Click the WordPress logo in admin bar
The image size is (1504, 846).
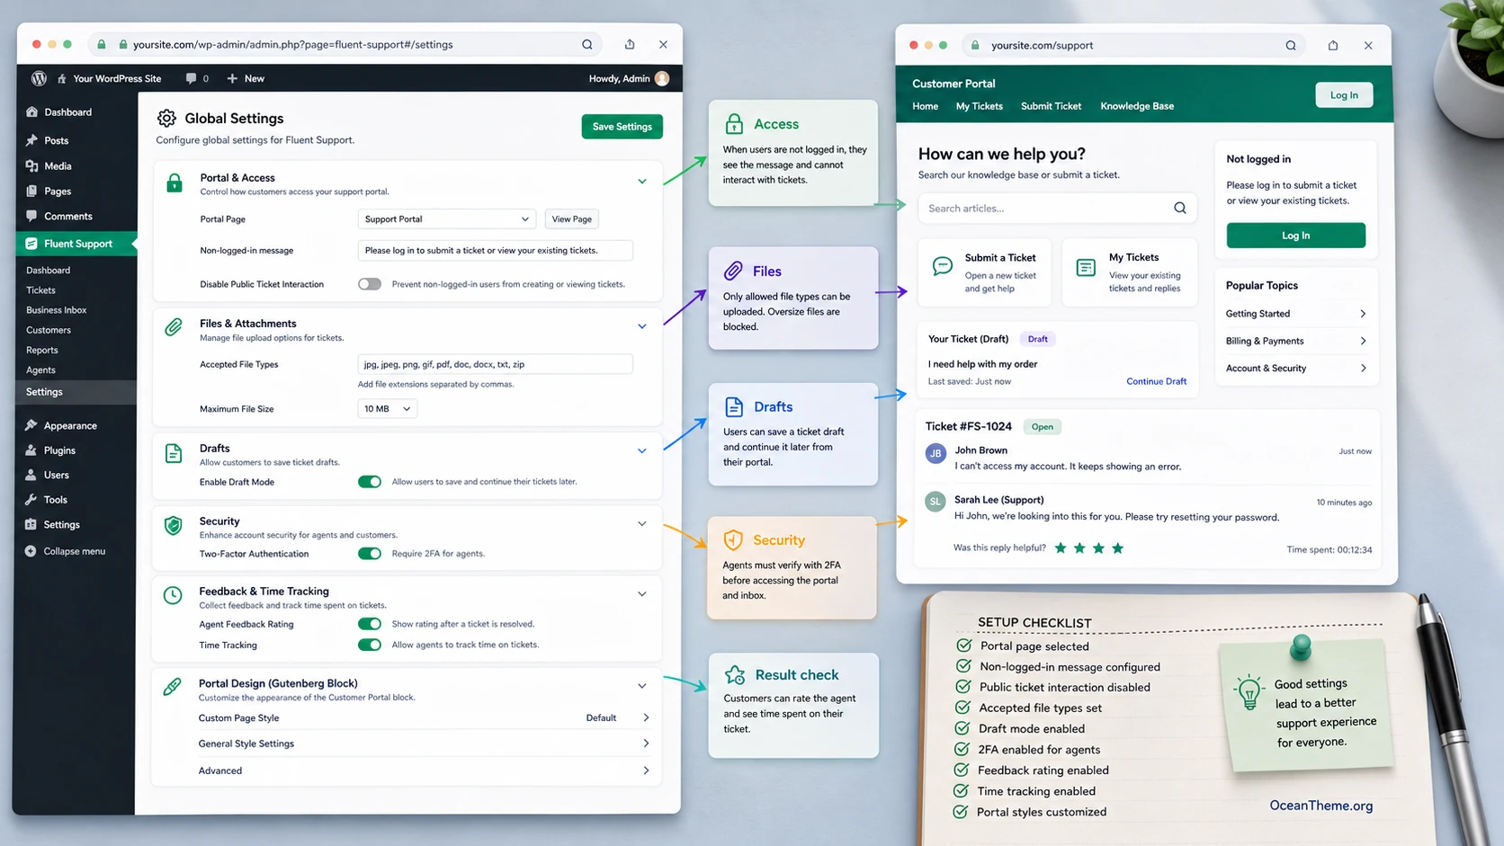coord(39,78)
